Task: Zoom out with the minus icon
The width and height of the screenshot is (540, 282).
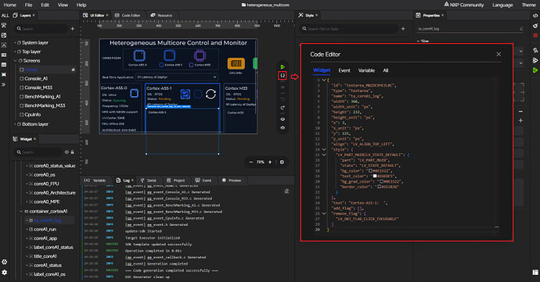Action: pyautogui.click(x=251, y=162)
